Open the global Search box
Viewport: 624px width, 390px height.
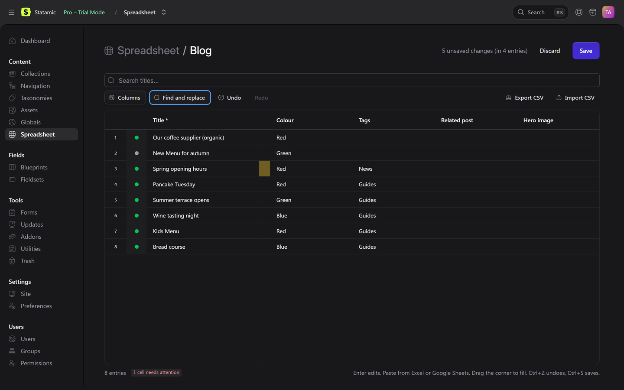(540, 12)
